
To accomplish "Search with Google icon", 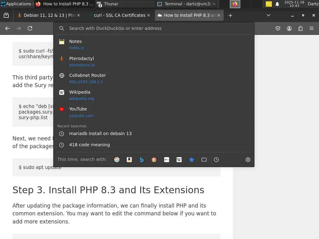I will tap(117, 160).
